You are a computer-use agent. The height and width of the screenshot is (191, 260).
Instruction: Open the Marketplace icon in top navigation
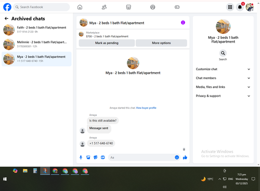pyautogui.click(x=128, y=7)
